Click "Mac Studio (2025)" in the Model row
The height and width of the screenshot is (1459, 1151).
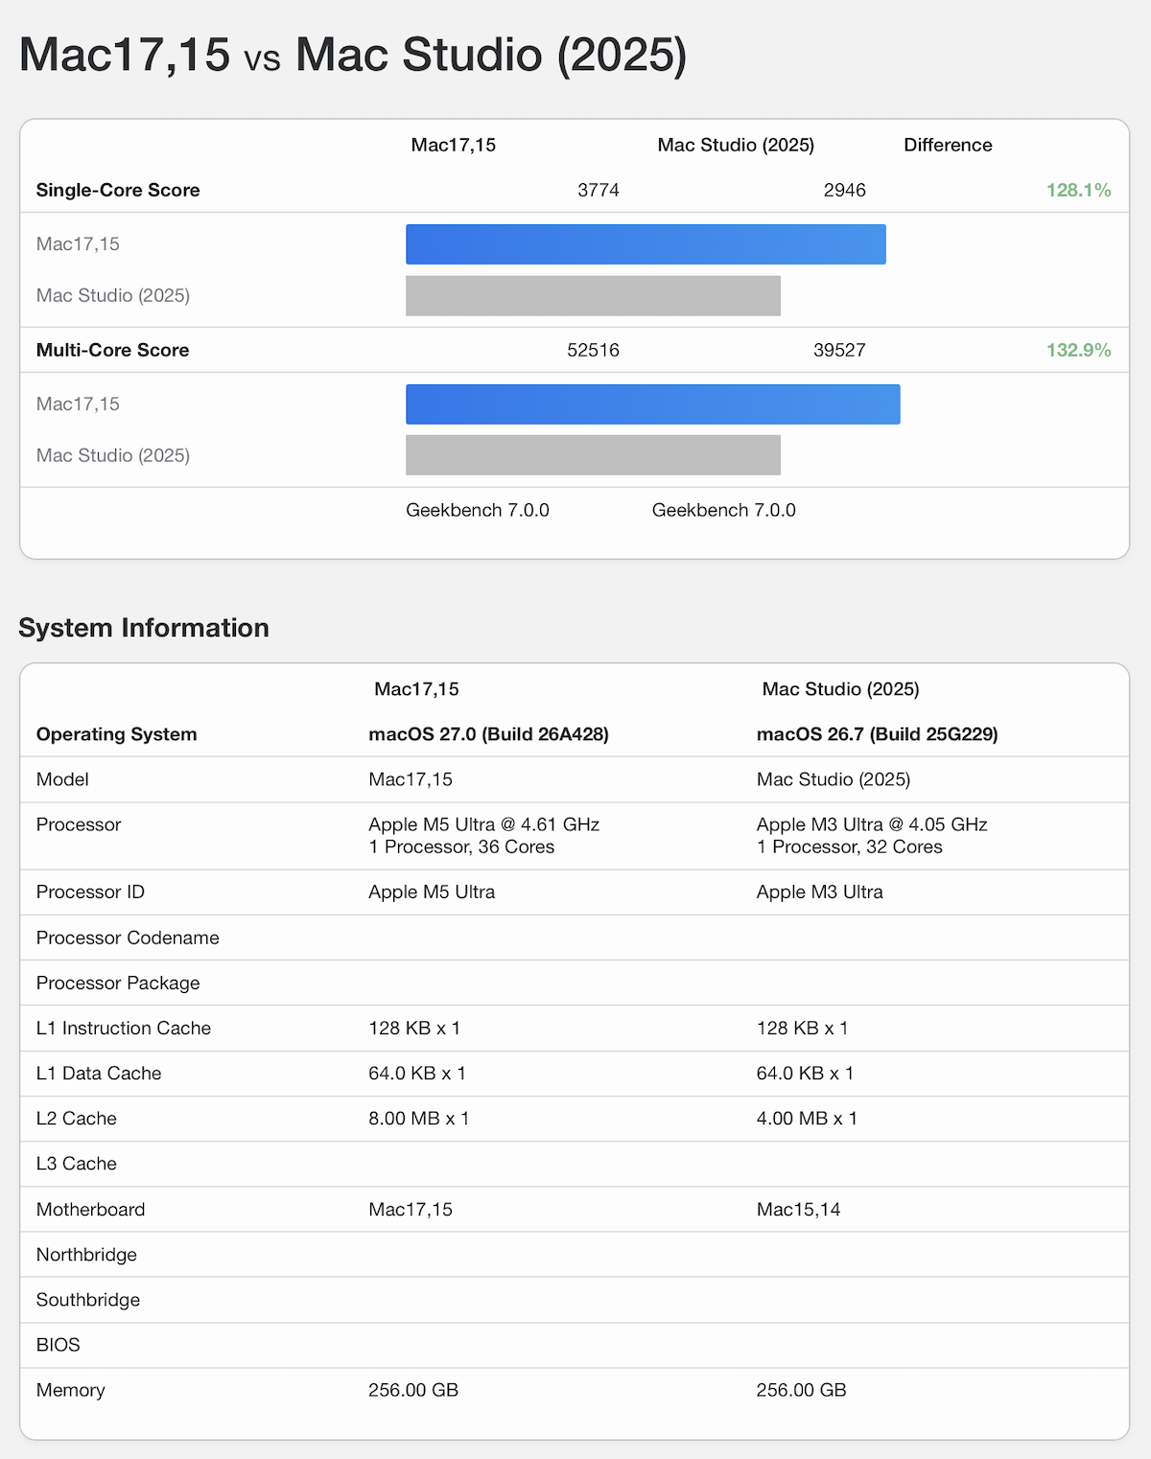coord(834,779)
